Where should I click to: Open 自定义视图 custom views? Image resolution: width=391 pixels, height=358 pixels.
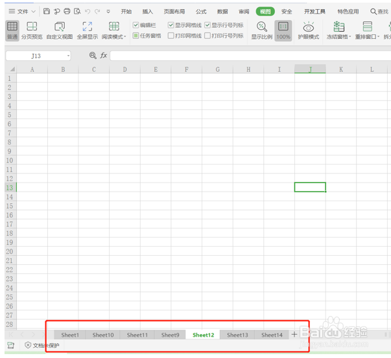pyautogui.click(x=60, y=30)
